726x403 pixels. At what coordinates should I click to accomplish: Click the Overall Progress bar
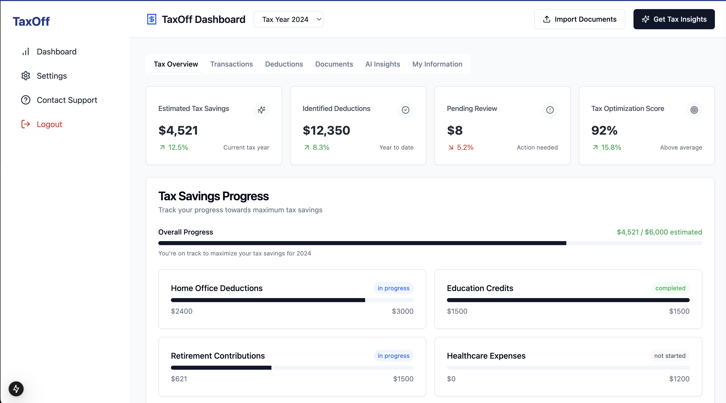coord(430,243)
